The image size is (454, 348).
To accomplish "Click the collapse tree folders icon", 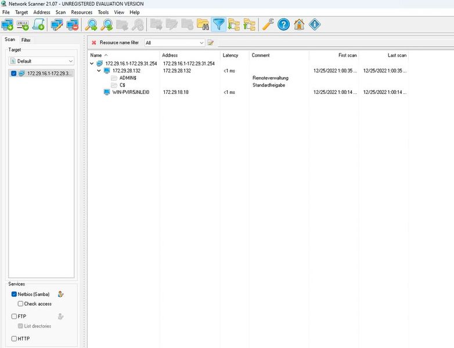I will [x=249, y=24].
